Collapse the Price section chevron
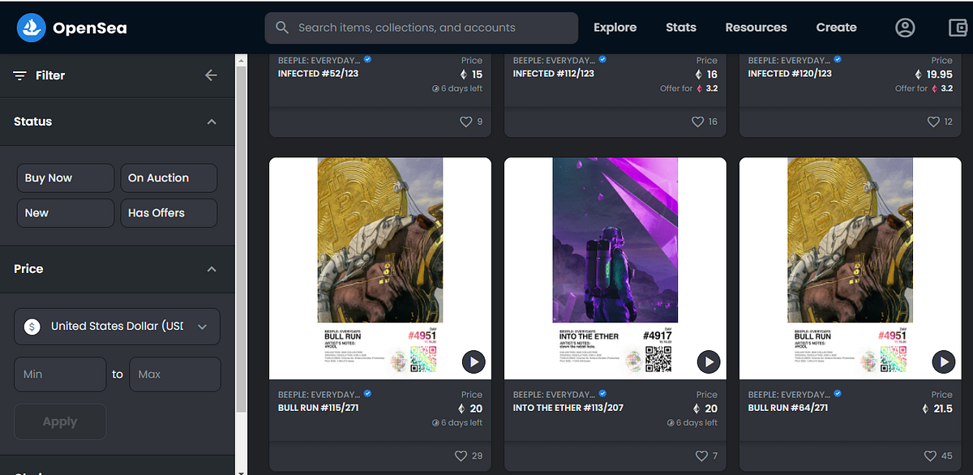The height and width of the screenshot is (475, 973). point(212,269)
